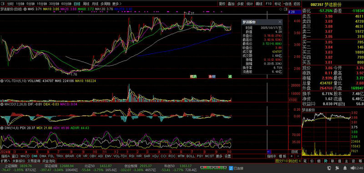Choose the FSL indicator
The image size is (364, 173).
[51, 156]
